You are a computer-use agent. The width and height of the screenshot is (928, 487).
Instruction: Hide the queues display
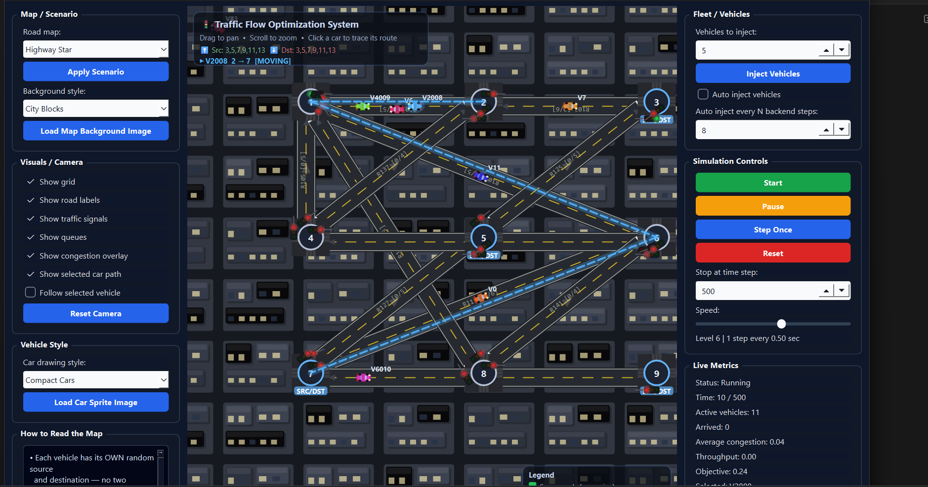pos(56,237)
